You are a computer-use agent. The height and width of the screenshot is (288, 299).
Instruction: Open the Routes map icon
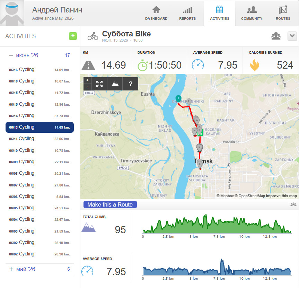click(x=283, y=10)
